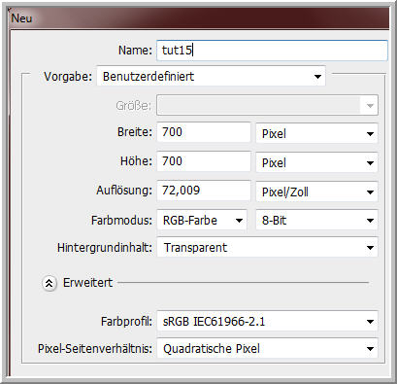This screenshot has height=384, width=397.
Task: Click the Vorgabe dropdown arrow
Action: coord(317,77)
